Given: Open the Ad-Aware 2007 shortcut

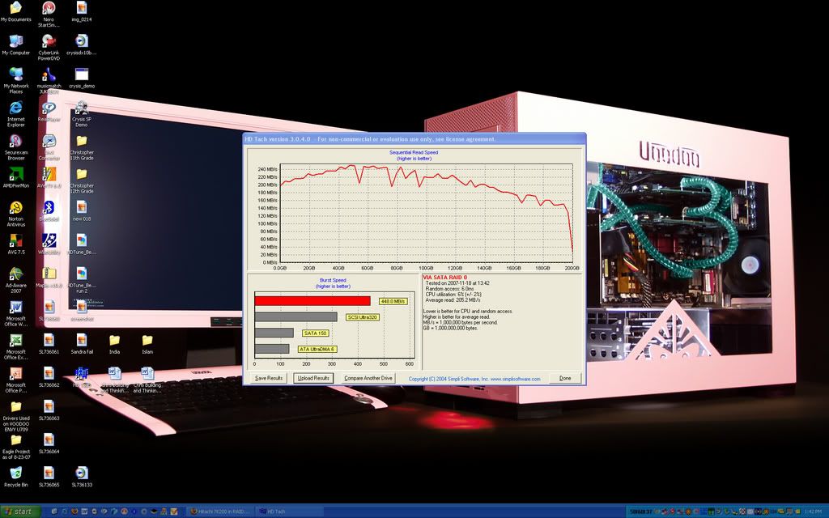Looking at the screenshot, I should pos(16,280).
